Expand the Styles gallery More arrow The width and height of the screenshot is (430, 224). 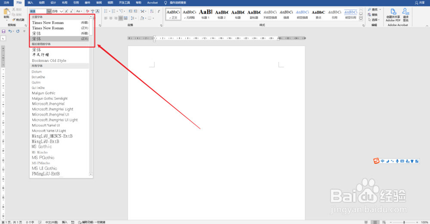361,19
